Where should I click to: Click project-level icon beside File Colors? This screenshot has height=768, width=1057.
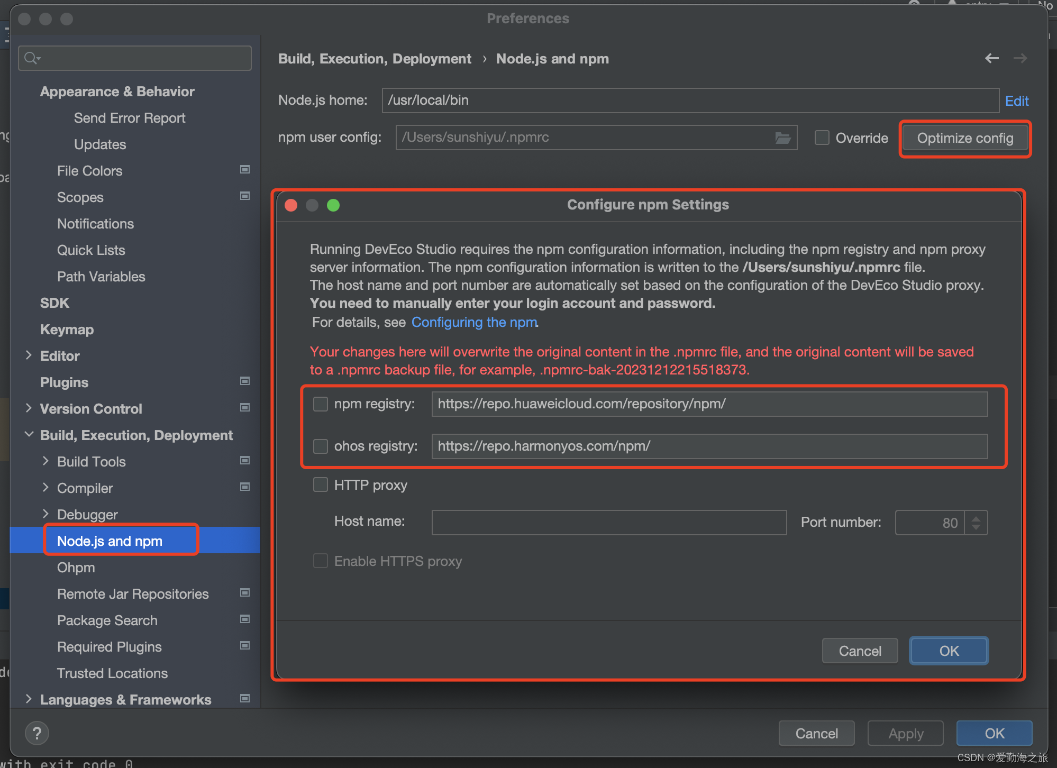(245, 169)
